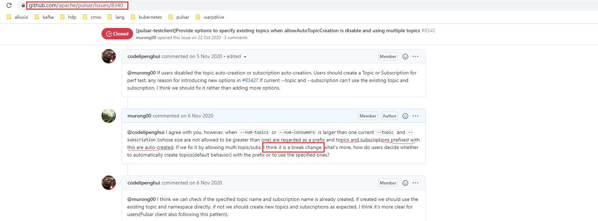Image resolution: width=598 pixels, height=221 pixels.
Task: Open three-dot menu on murong00 comment
Action: pyautogui.click(x=415, y=116)
